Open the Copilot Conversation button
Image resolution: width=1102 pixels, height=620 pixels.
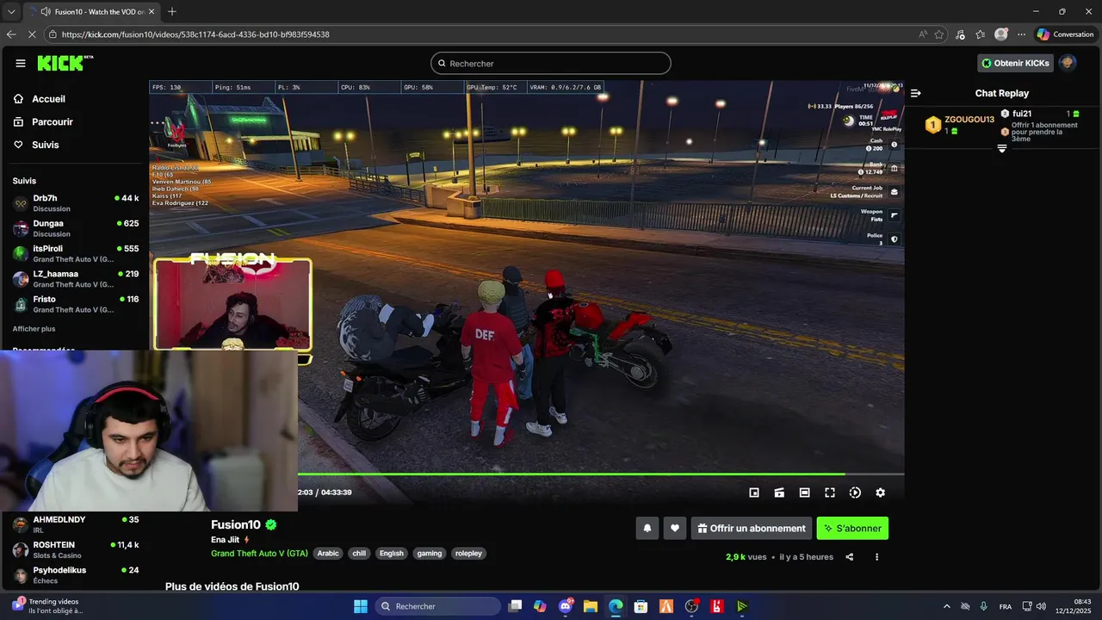coord(1065,34)
